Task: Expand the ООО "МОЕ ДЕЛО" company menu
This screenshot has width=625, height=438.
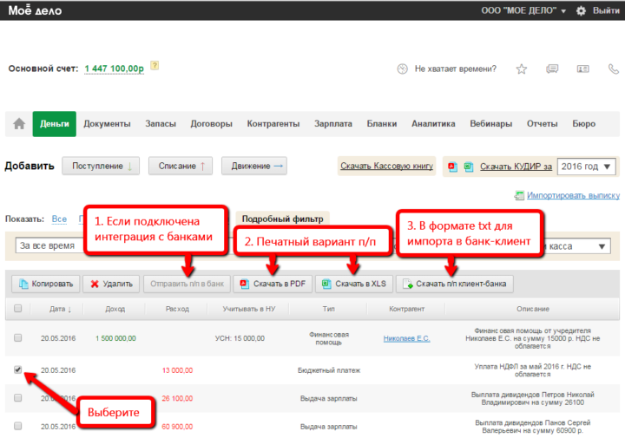Action: [523, 10]
